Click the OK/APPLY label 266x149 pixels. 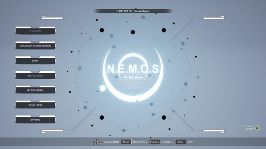pos(140,142)
